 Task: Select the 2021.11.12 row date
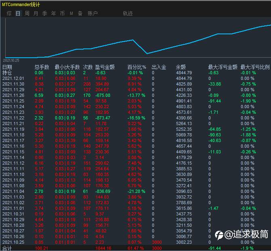13,163
